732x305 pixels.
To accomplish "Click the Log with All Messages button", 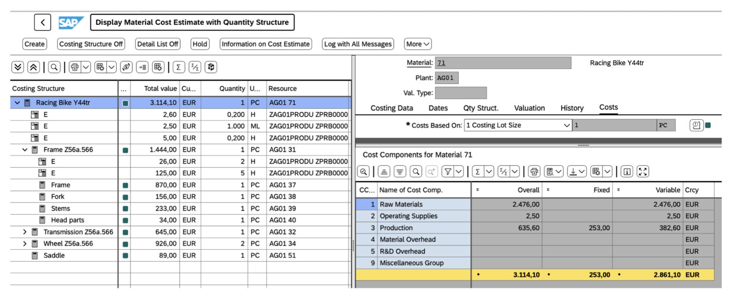I will pos(357,44).
